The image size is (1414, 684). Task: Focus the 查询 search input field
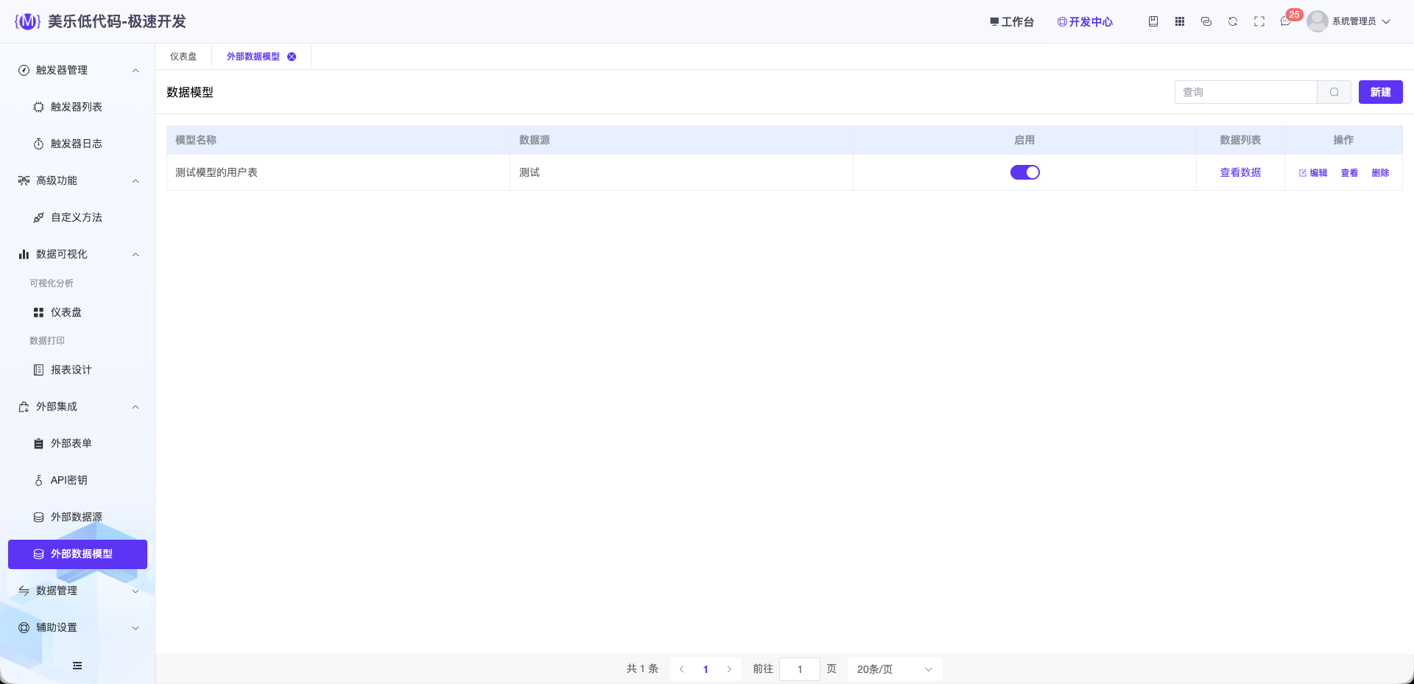tap(1245, 92)
